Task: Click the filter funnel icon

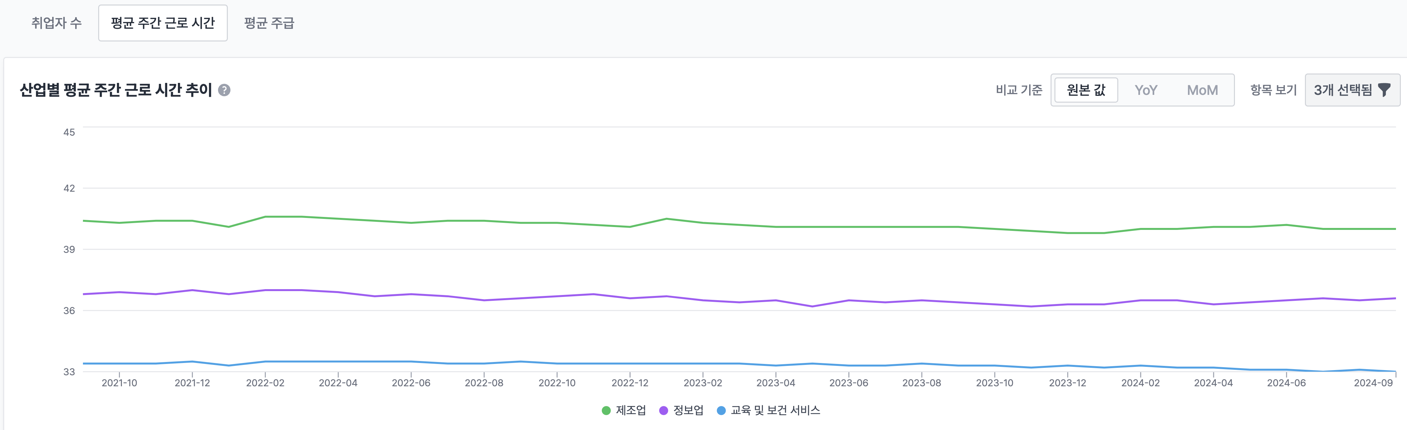Action: click(x=1384, y=90)
